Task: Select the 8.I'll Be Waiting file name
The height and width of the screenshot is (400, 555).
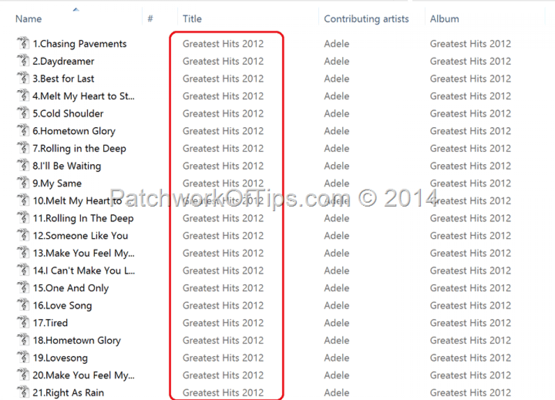Action: click(67, 166)
